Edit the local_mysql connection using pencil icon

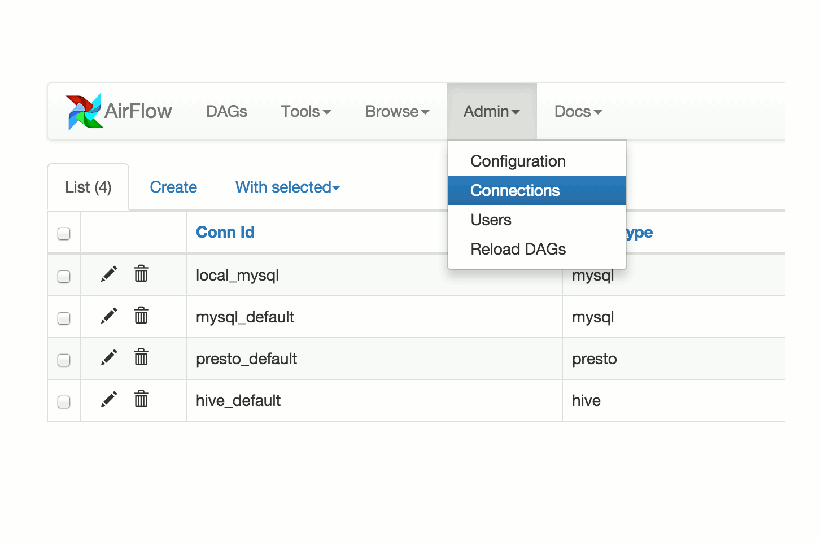click(x=109, y=274)
